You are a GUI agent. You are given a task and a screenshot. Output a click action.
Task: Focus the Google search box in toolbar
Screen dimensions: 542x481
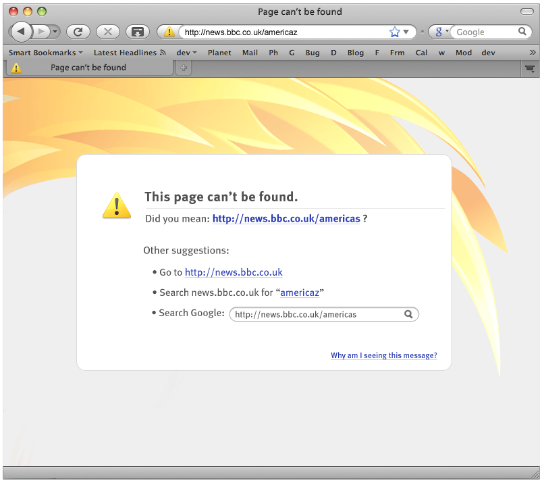pos(484,32)
